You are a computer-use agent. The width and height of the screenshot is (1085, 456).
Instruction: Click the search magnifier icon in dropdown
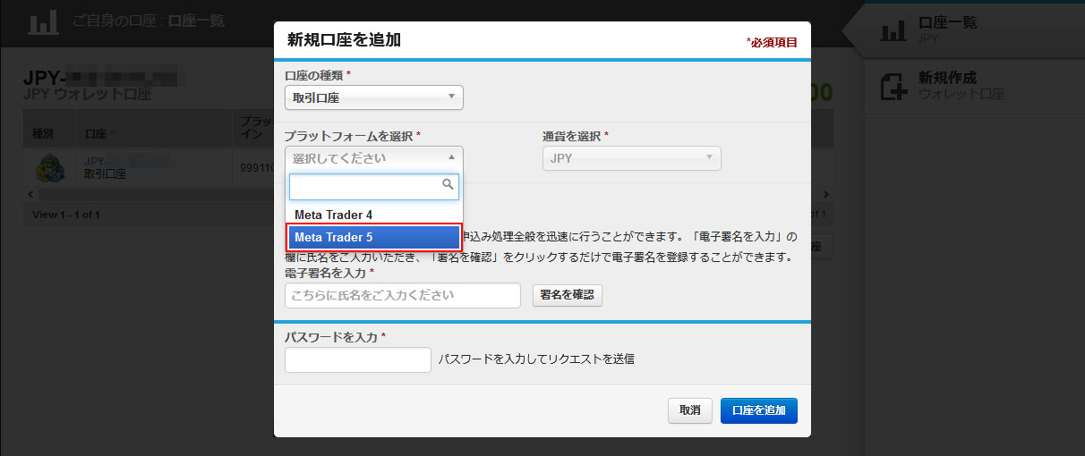coord(449,185)
